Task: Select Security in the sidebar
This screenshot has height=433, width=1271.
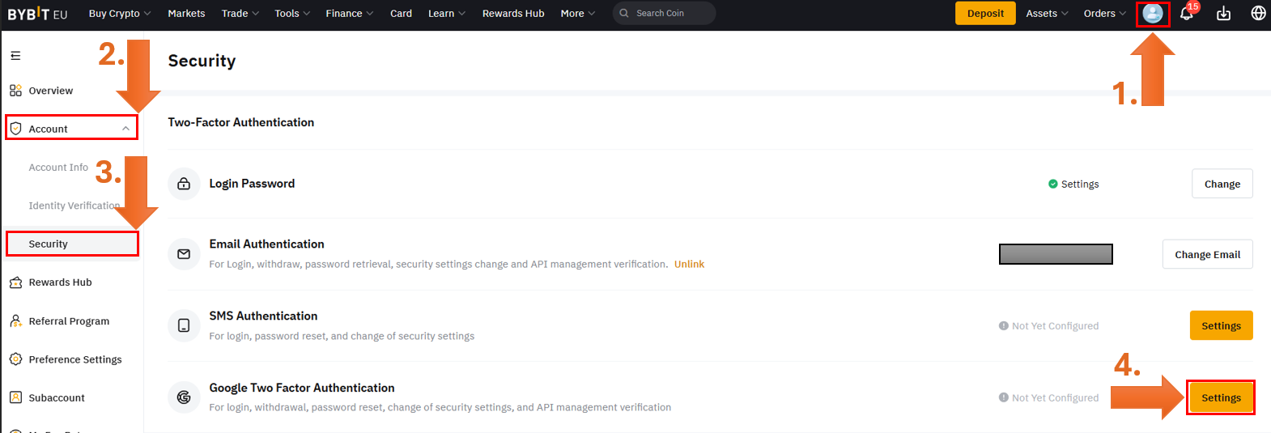Action: tap(49, 244)
